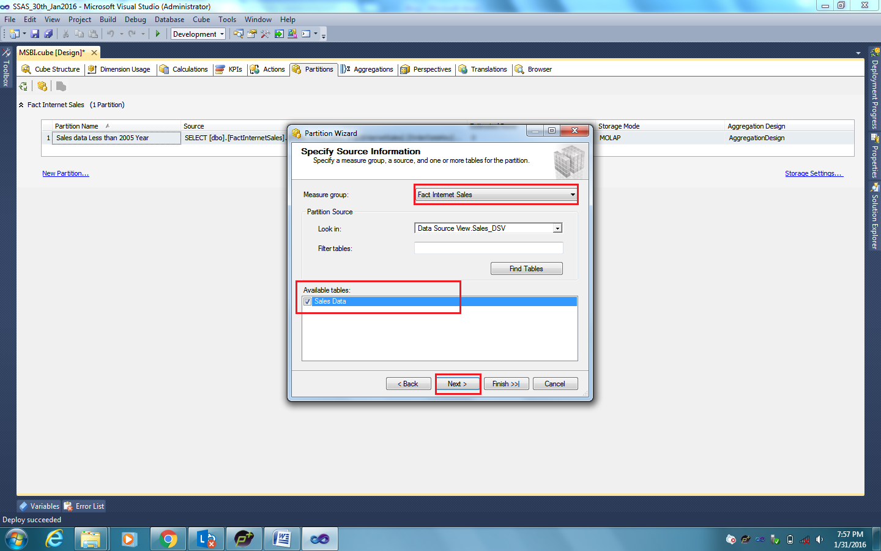Switch to the KPIs tab

(x=229, y=69)
